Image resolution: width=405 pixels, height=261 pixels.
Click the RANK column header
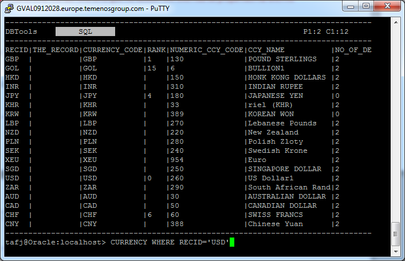click(x=156, y=50)
